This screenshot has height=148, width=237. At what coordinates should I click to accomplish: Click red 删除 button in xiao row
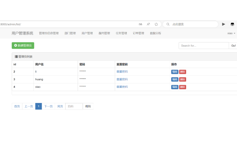(x=183, y=87)
